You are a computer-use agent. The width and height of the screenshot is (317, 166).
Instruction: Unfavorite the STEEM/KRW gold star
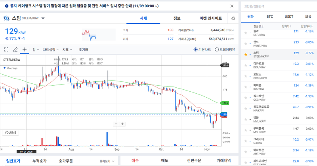click(246, 54)
